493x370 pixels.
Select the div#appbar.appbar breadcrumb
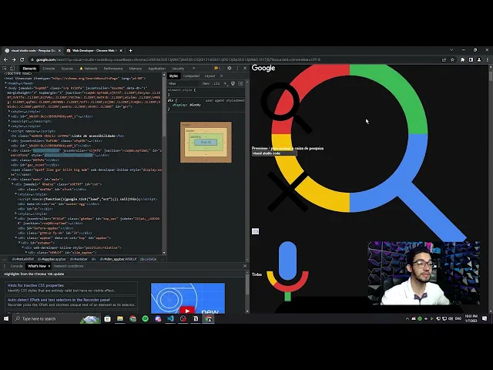click(52, 259)
